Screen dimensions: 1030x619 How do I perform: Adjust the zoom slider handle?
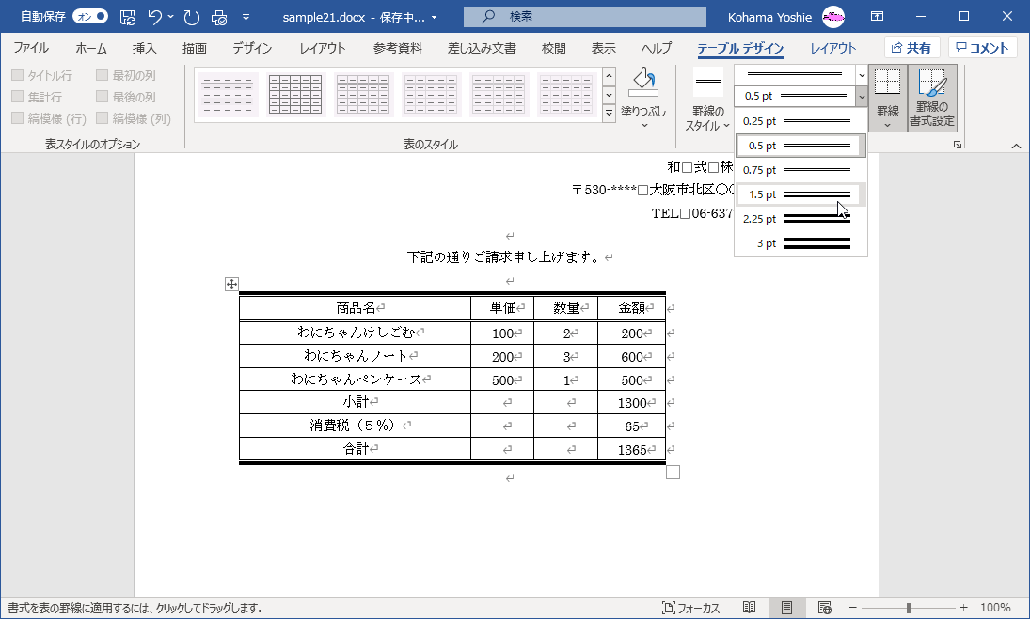[x=909, y=608]
